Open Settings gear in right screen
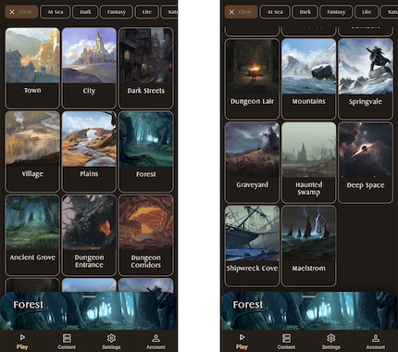Screen dimensions: 398x352 click(330, 342)
